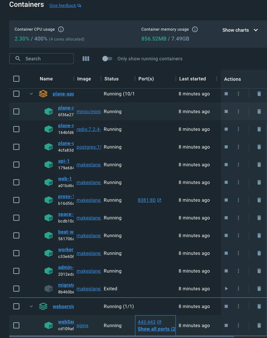267x338 pixels.
Task: Stop the proxy-1 container
Action: pyautogui.click(x=226, y=200)
